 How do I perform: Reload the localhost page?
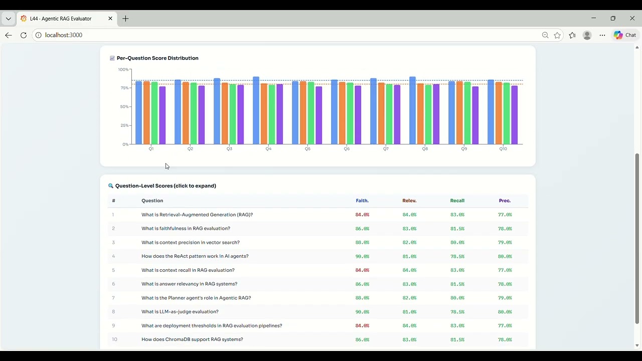[x=24, y=35]
